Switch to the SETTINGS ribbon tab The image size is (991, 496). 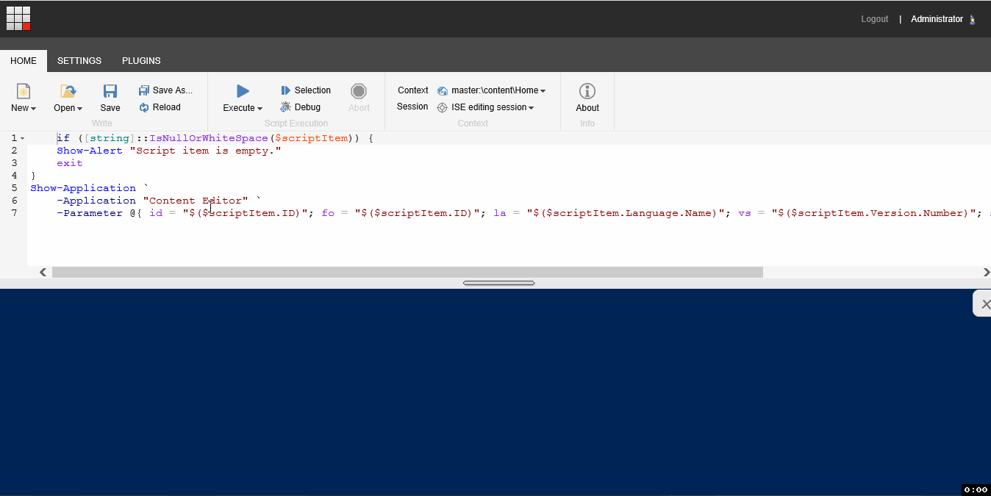tap(79, 61)
